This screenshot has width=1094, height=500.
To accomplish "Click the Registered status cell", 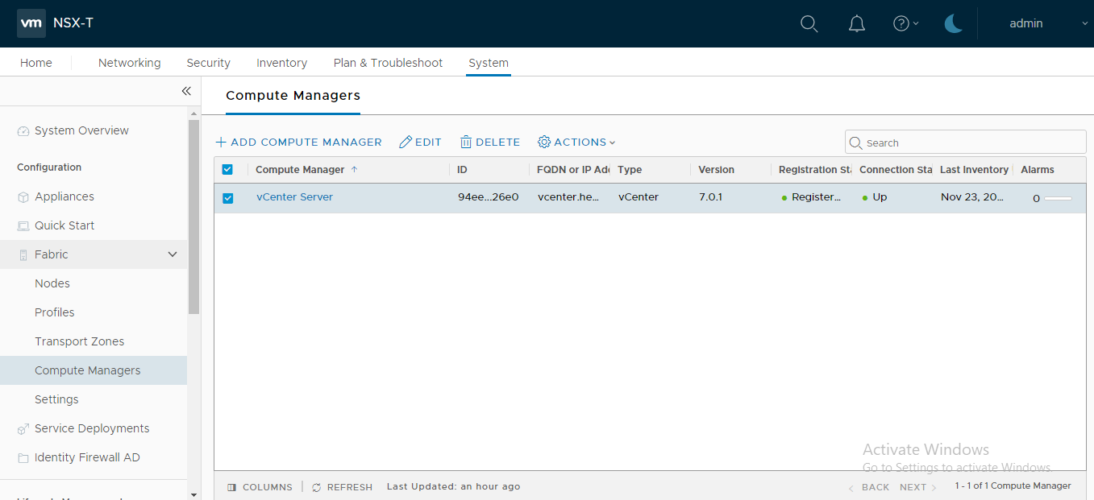I will coord(811,196).
